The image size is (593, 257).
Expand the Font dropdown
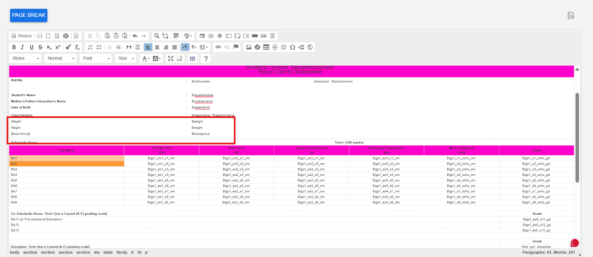(96, 58)
